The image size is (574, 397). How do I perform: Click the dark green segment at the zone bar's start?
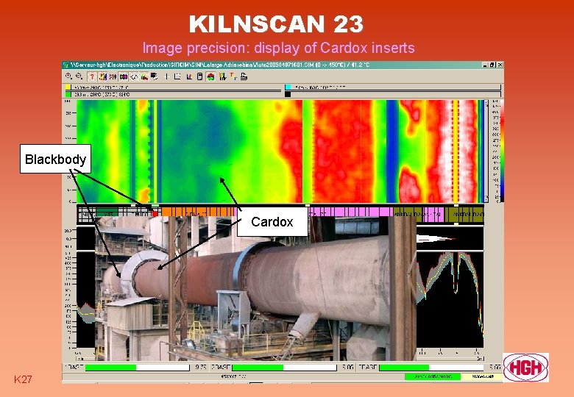click(x=107, y=212)
